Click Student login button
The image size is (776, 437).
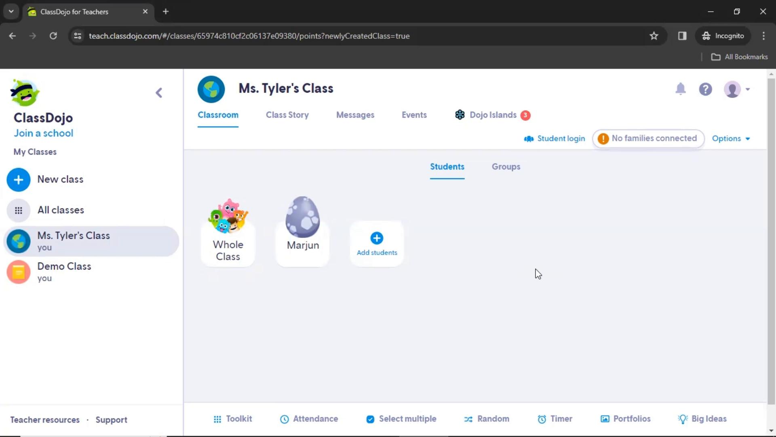click(x=555, y=138)
